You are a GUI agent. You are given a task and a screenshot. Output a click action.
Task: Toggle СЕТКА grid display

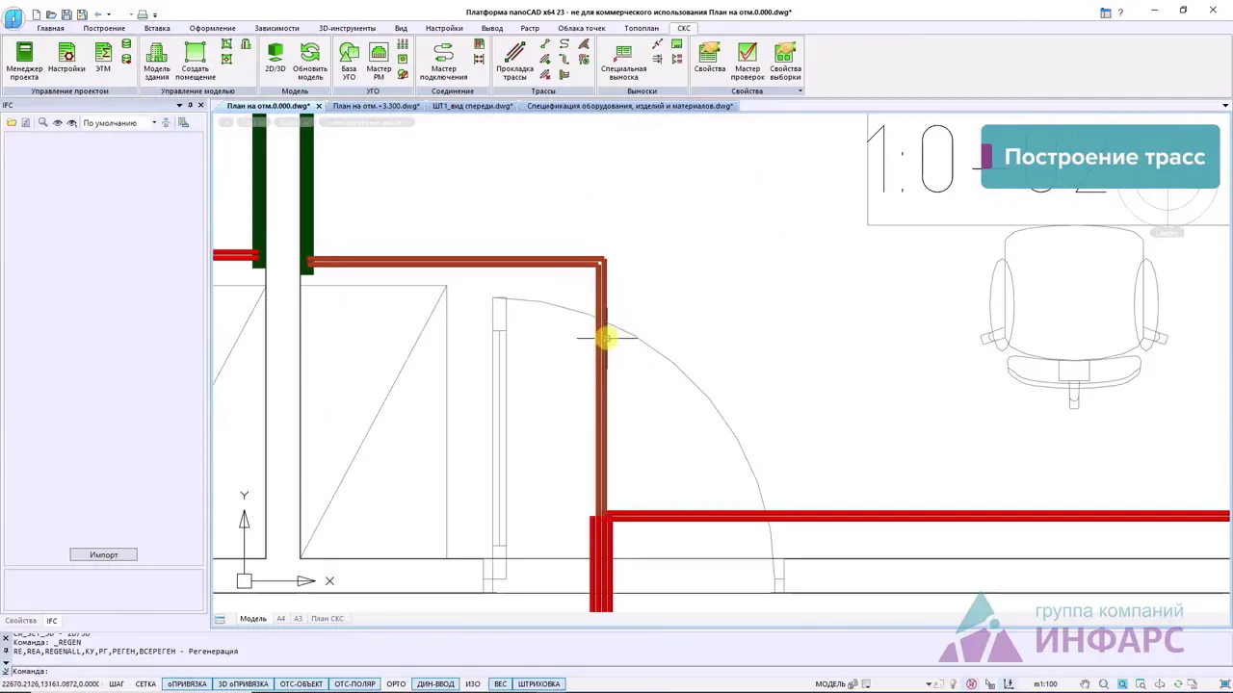tap(145, 684)
